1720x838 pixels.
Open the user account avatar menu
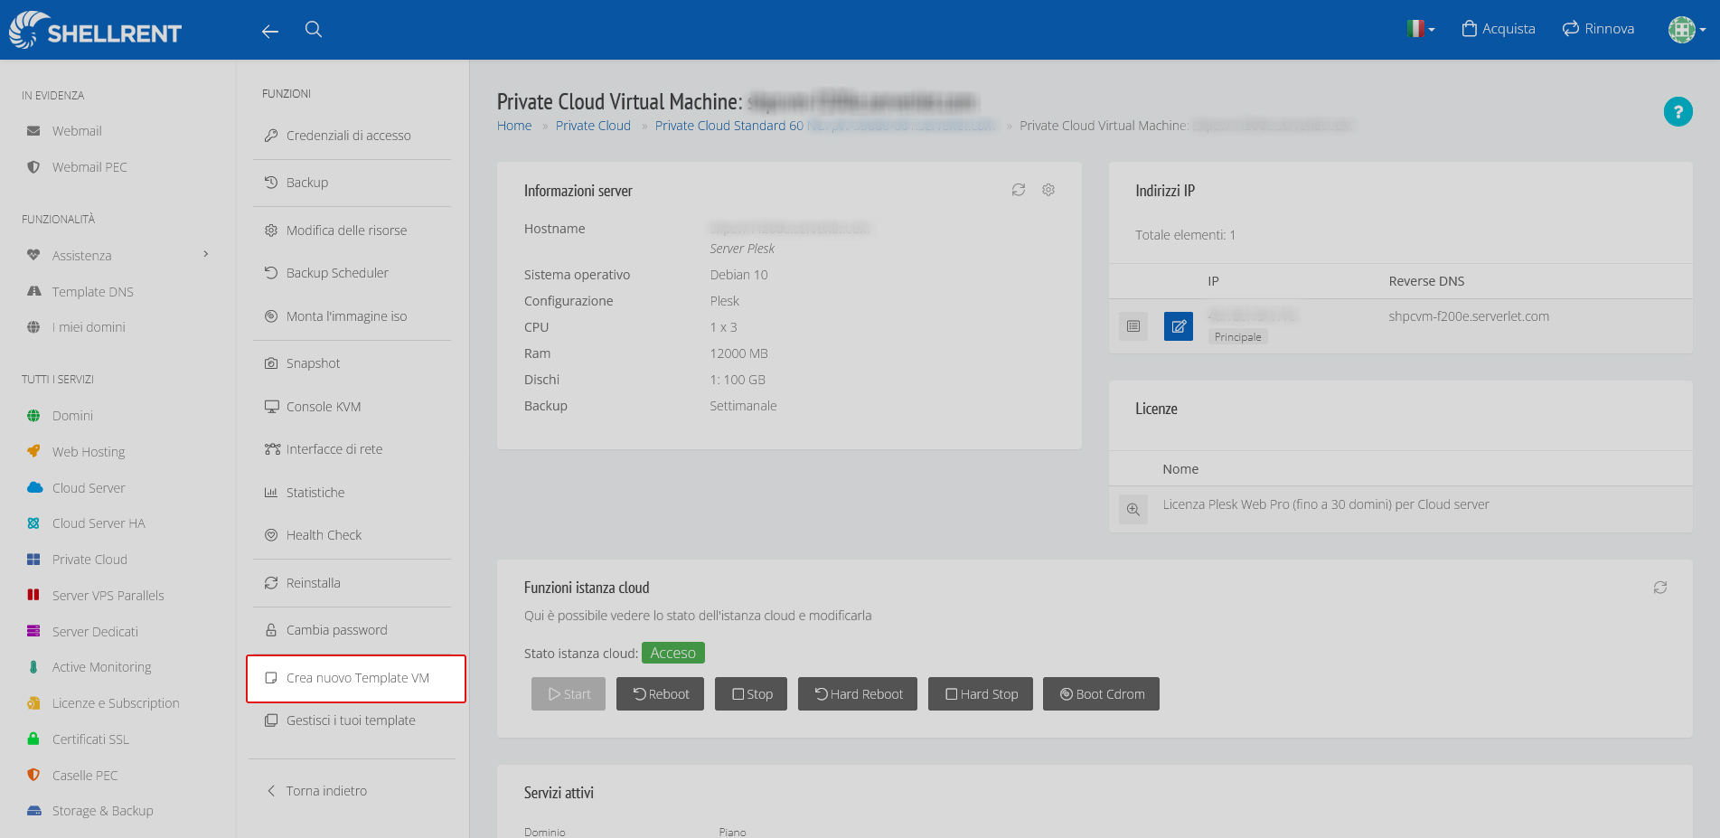click(x=1687, y=30)
